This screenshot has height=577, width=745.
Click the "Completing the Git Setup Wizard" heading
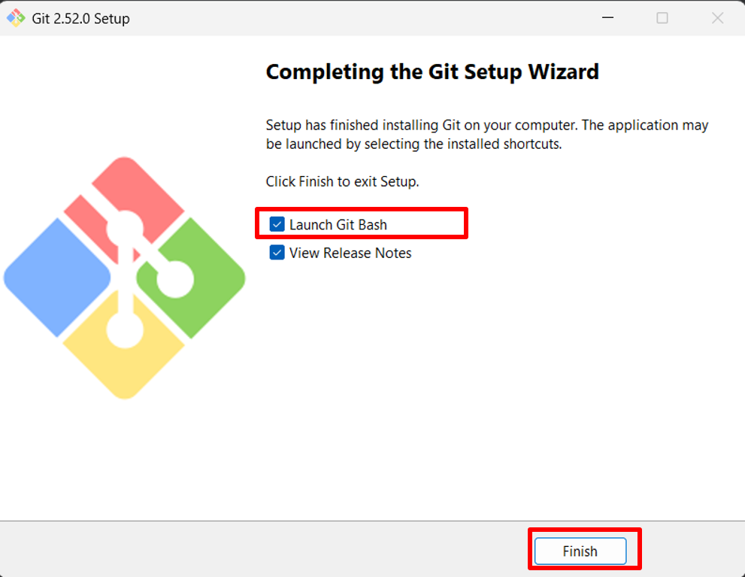point(432,71)
